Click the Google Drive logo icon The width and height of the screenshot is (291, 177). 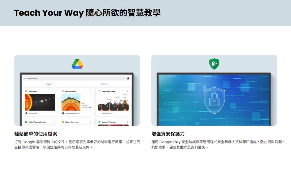click(77, 64)
